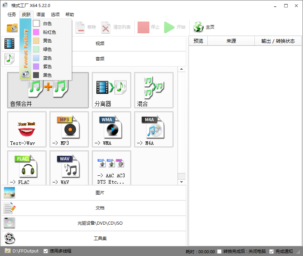The width and height of the screenshot is (303, 256).
Task: Minimize the Format Factory window
Action: click(275, 6)
